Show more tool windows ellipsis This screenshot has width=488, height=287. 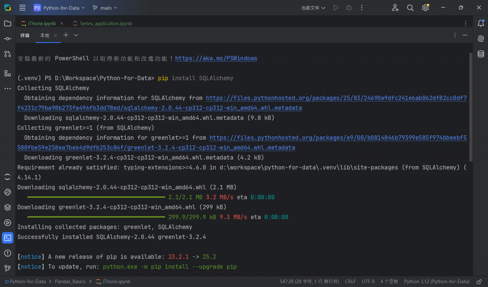coord(8,88)
